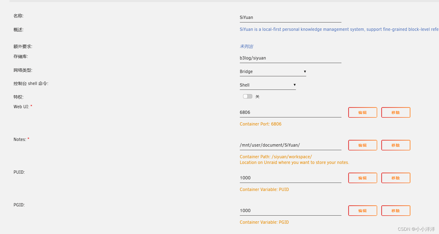Click the 6806 Web UI port field
This screenshot has width=439, height=234.
[x=290, y=112]
